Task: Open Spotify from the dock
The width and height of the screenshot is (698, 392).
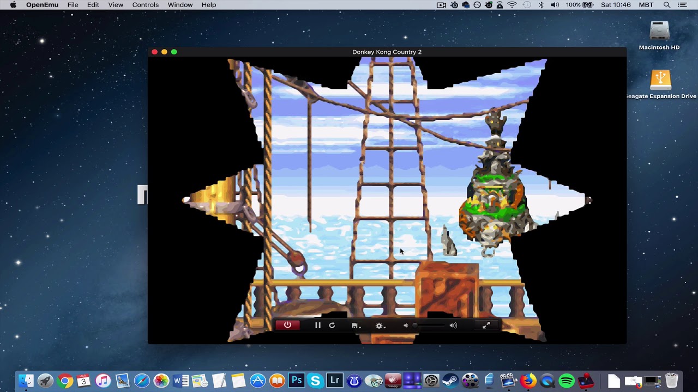Action: (x=567, y=381)
